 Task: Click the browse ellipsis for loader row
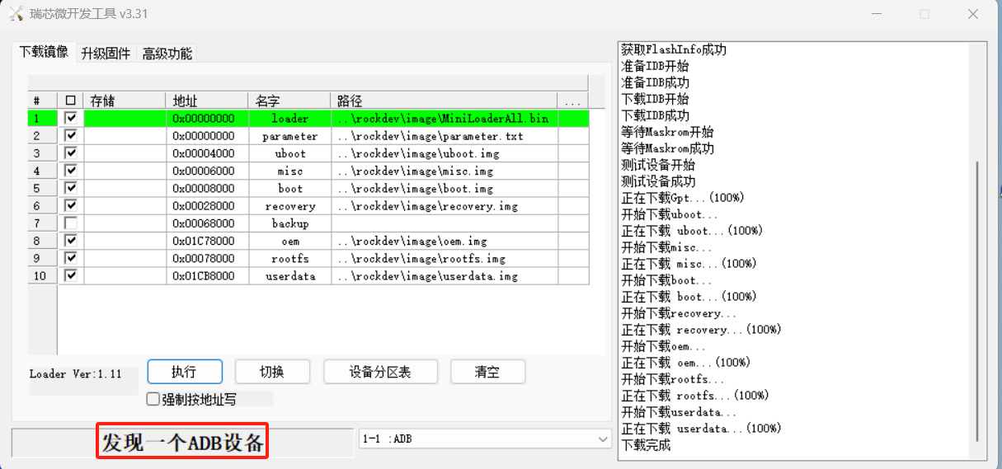573,118
